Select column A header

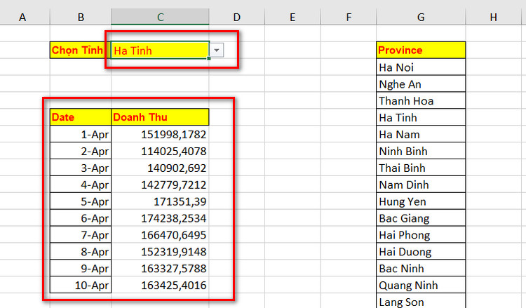[22, 17]
